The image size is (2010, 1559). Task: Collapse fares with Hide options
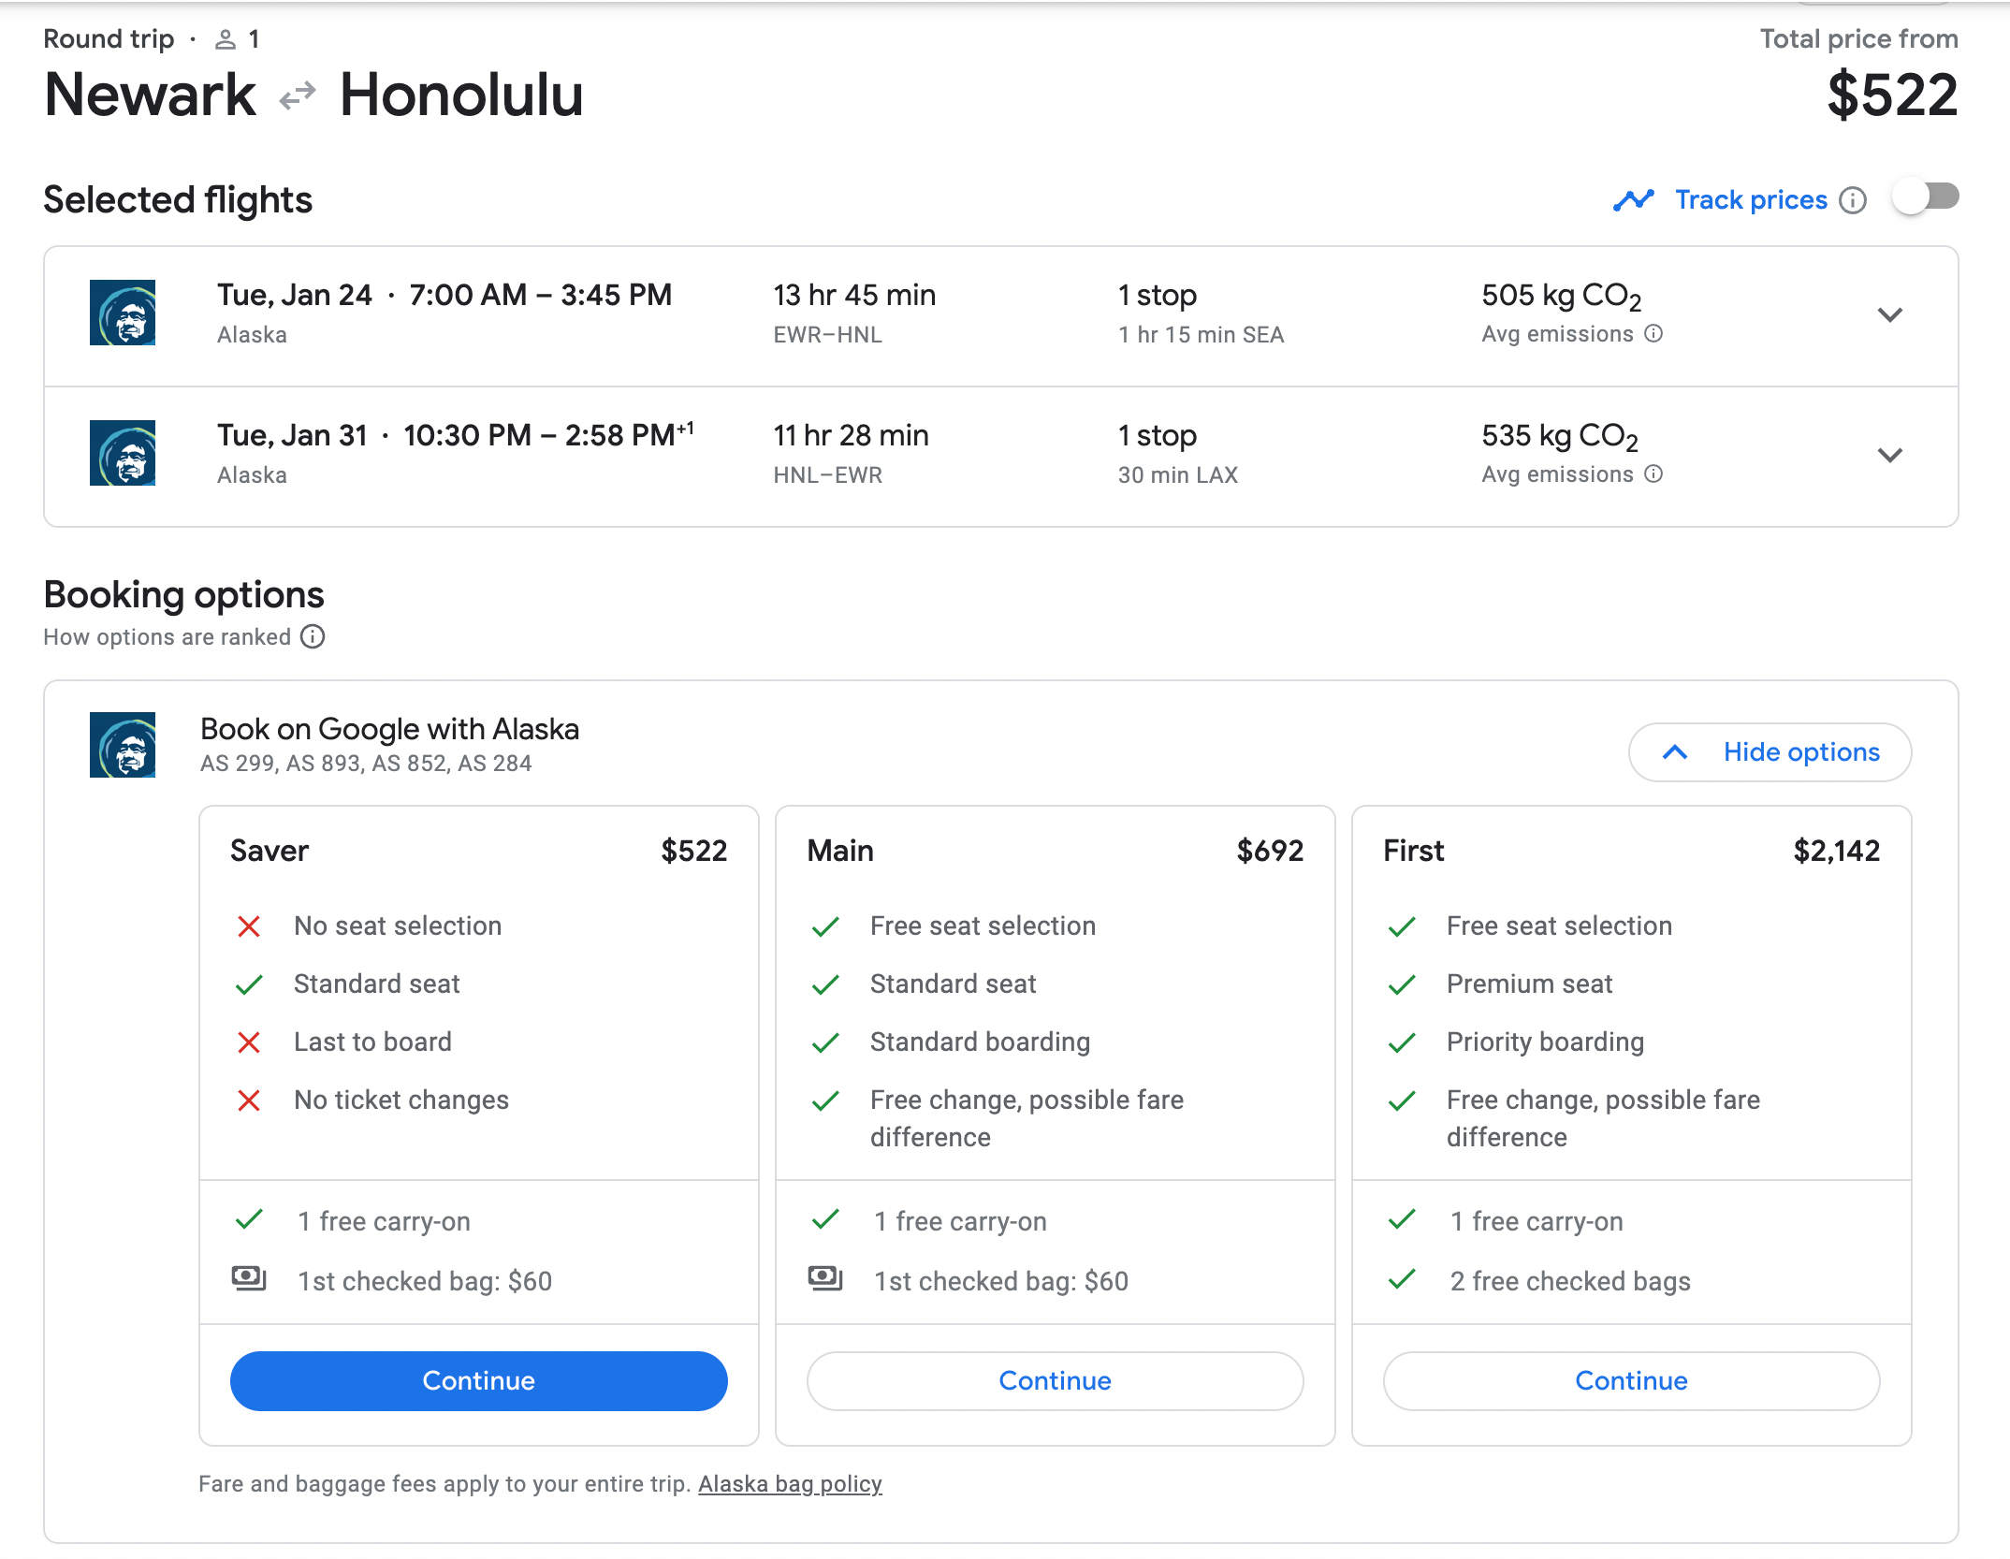[x=1770, y=752]
